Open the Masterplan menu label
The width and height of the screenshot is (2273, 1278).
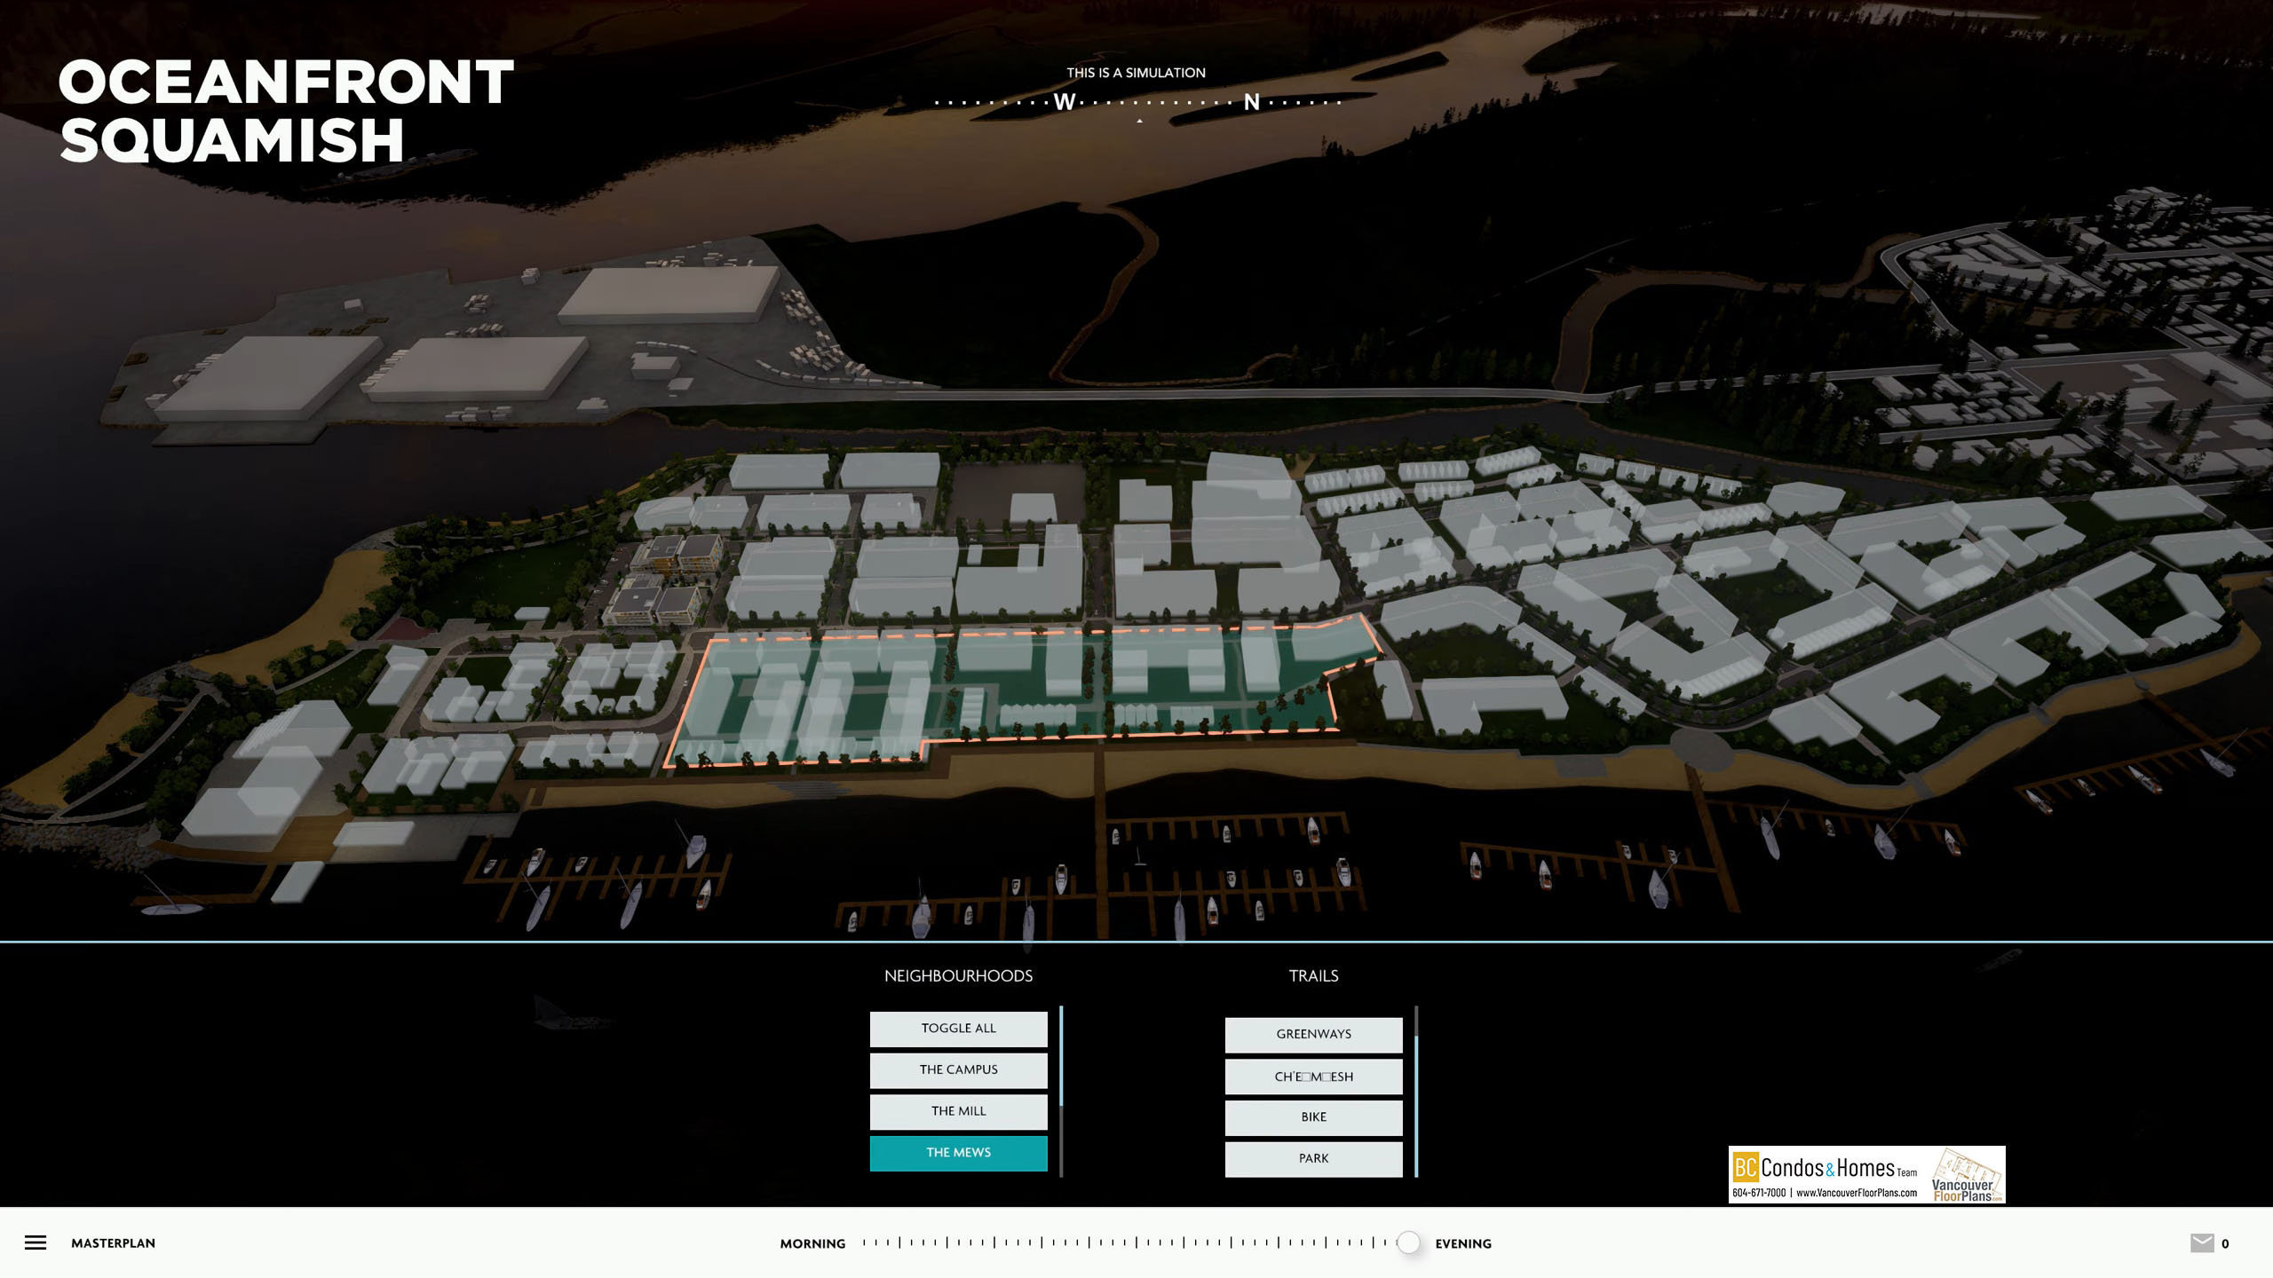(x=114, y=1243)
